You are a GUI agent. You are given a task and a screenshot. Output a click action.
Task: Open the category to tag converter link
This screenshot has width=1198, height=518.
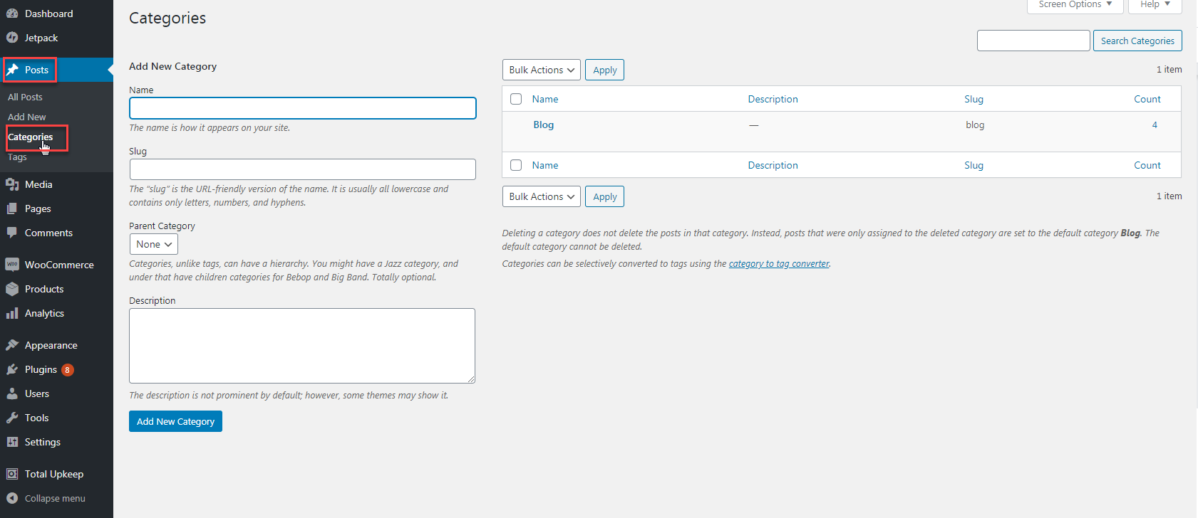click(779, 263)
